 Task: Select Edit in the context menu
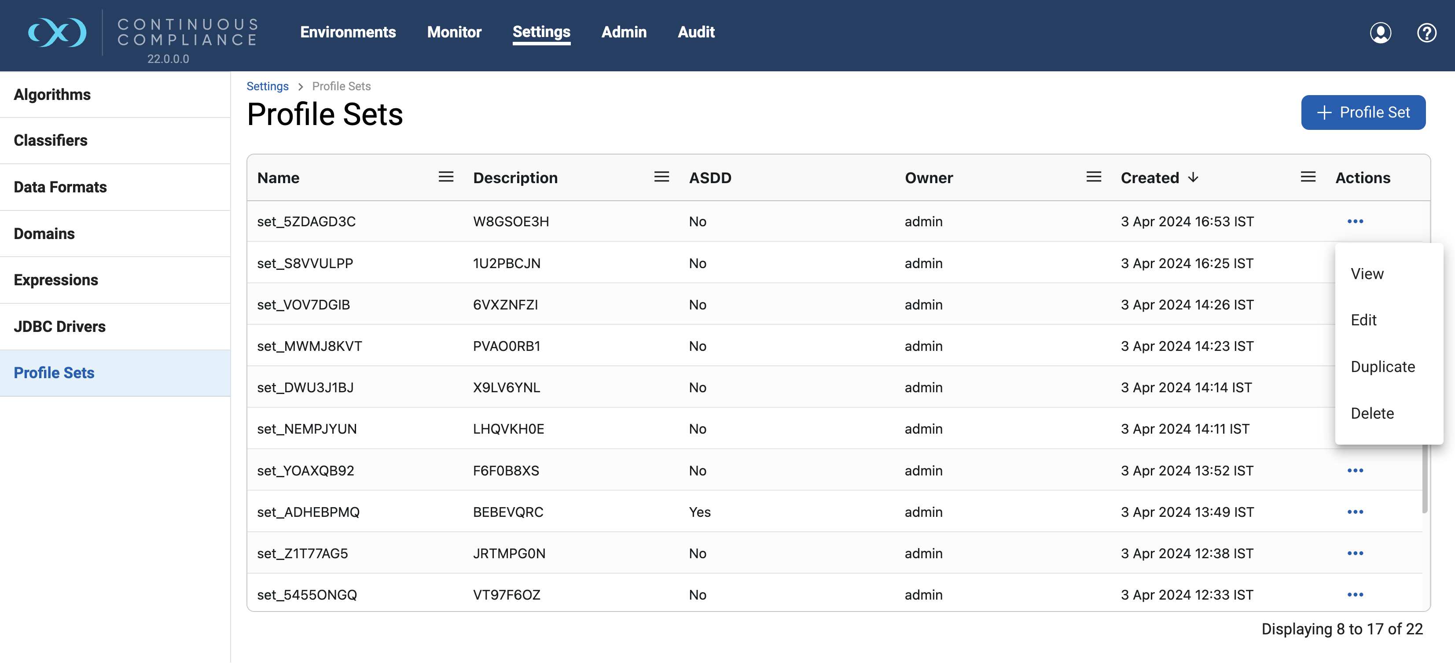point(1363,320)
